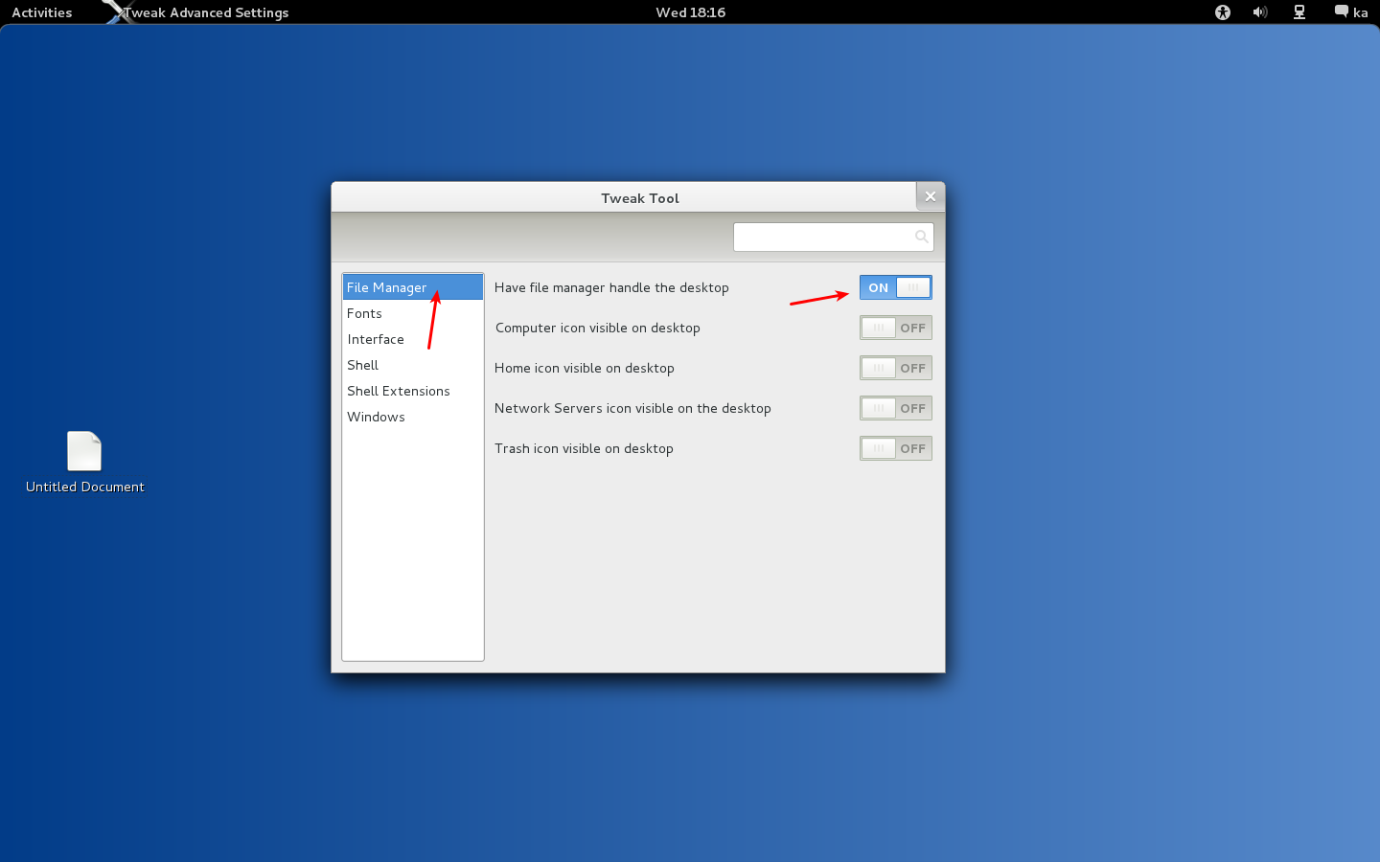Open the volume speaker icon in top bar

point(1260,12)
